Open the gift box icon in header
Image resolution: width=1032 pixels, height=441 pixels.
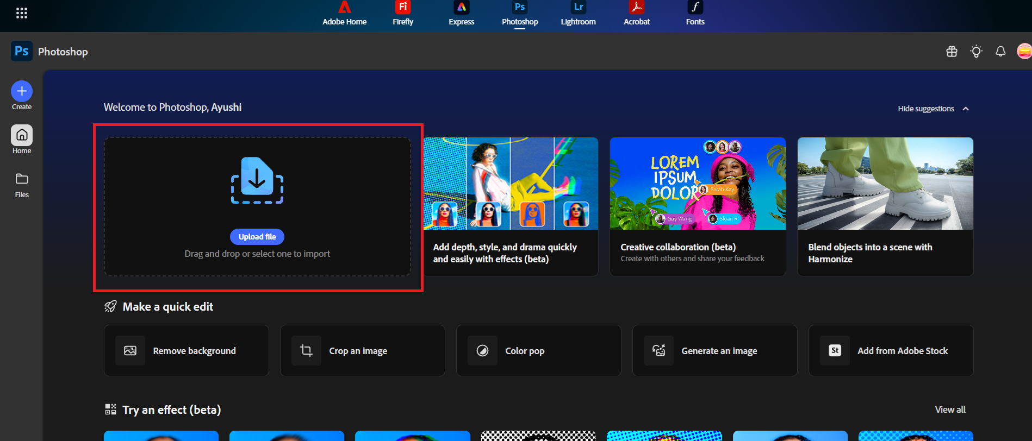click(x=952, y=52)
